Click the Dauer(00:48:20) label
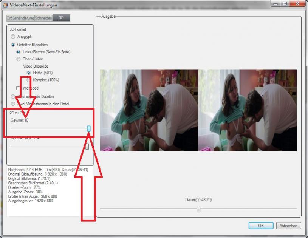Viewport: 308px width, 238px height. [x=198, y=200]
